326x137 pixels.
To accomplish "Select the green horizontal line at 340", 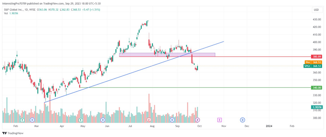I will [x=195, y=87].
